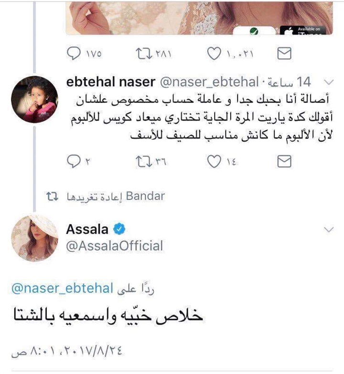
Task: Reply to ebtehal naser's tweet
Action: [74, 161]
